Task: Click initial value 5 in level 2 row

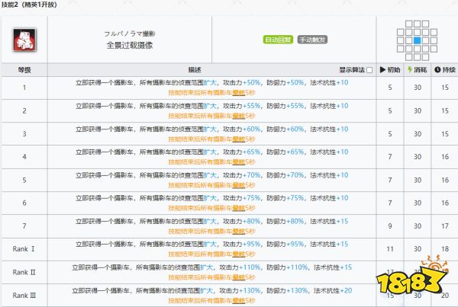Action: 390,110
